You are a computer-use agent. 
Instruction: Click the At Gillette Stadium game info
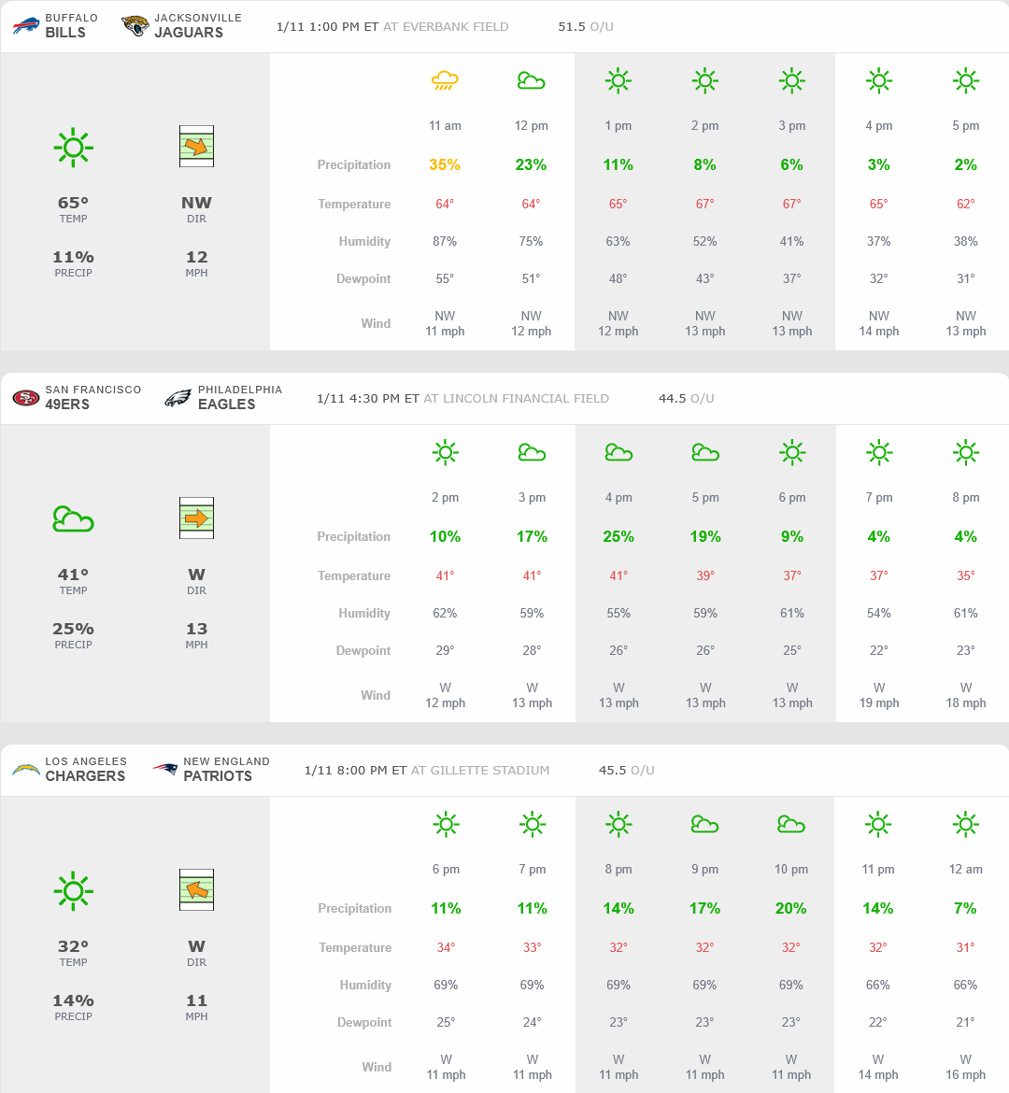(480, 771)
